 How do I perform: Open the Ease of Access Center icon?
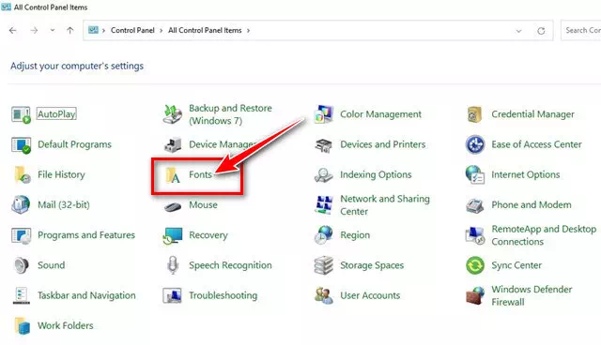[475, 144]
